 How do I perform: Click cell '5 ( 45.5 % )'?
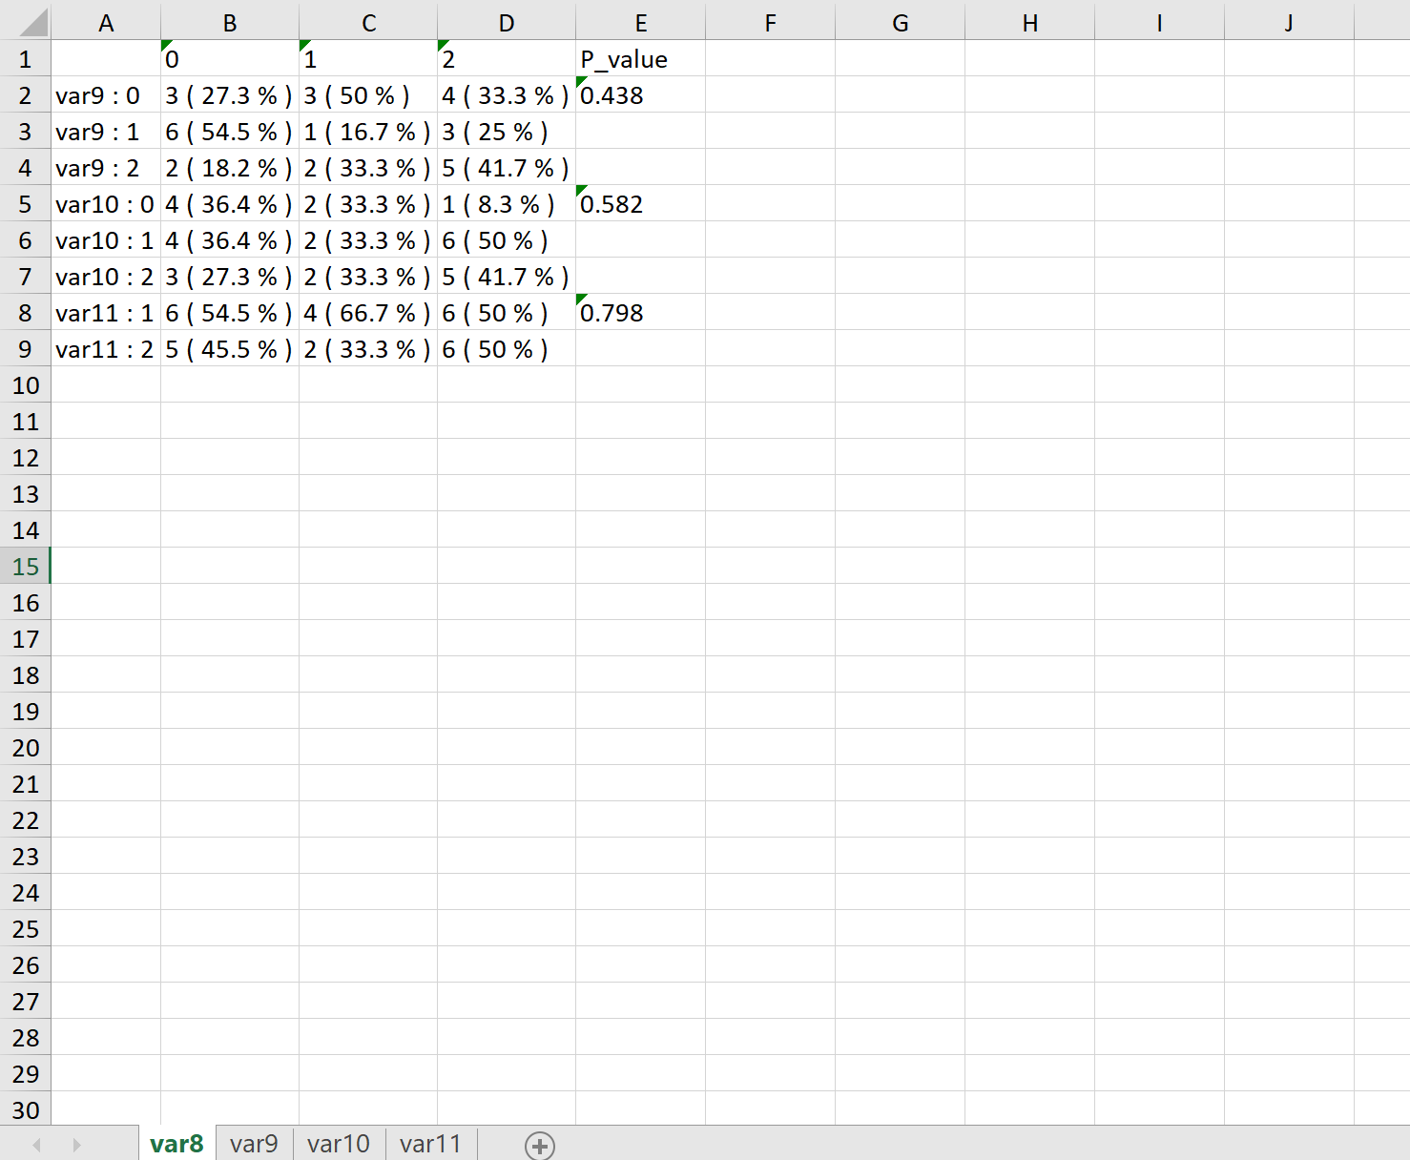[x=230, y=349]
